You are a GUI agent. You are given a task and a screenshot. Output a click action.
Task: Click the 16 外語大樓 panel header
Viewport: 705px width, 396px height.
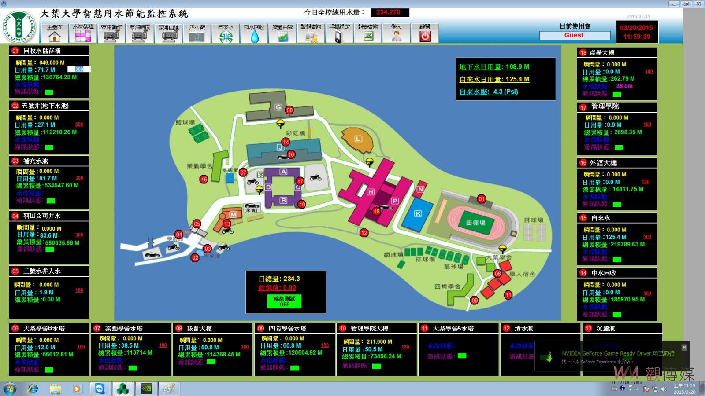tap(617, 163)
